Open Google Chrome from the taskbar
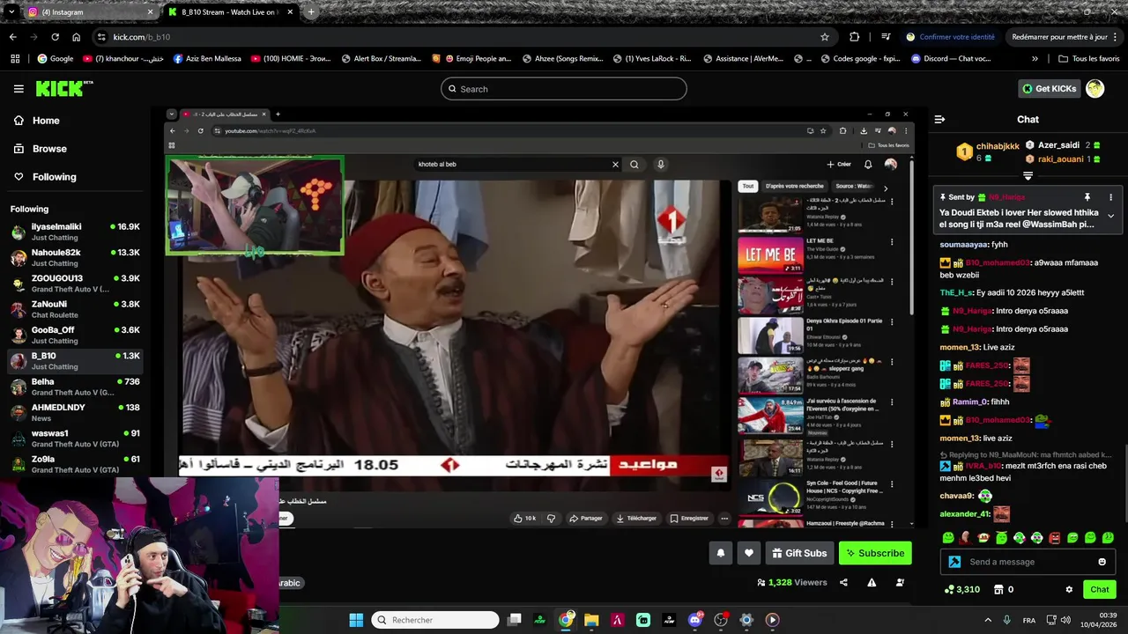The height and width of the screenshot is (634, 1128). tap(566, 620)
